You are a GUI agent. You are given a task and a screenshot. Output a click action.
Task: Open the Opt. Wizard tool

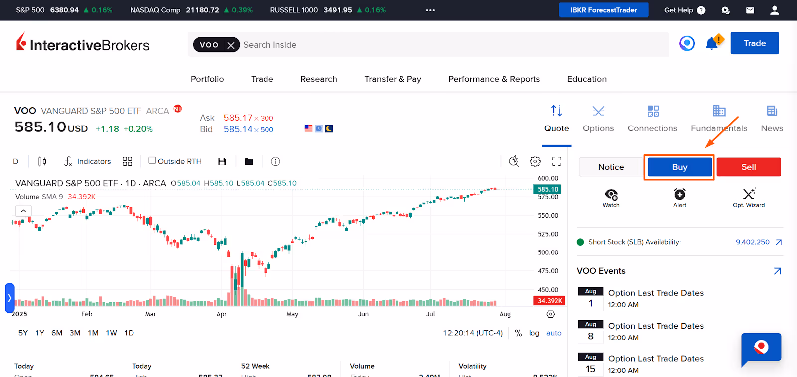tap(749, 198)
